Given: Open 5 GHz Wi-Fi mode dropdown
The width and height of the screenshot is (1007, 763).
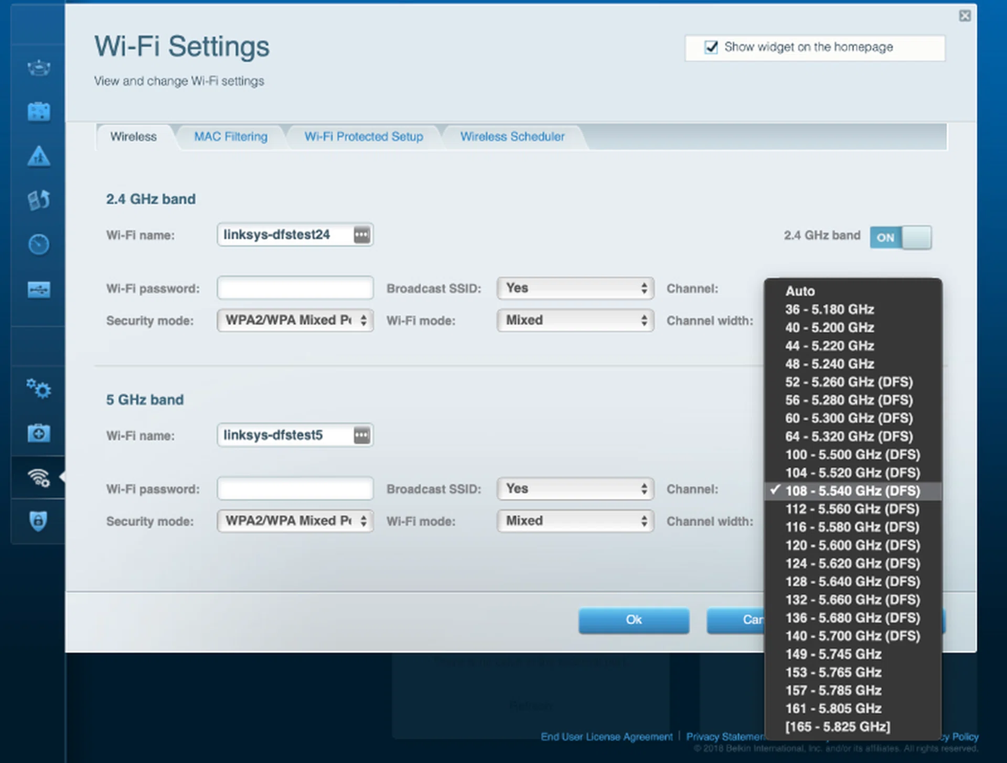Looking at the screenshot, I should point(575,521).
